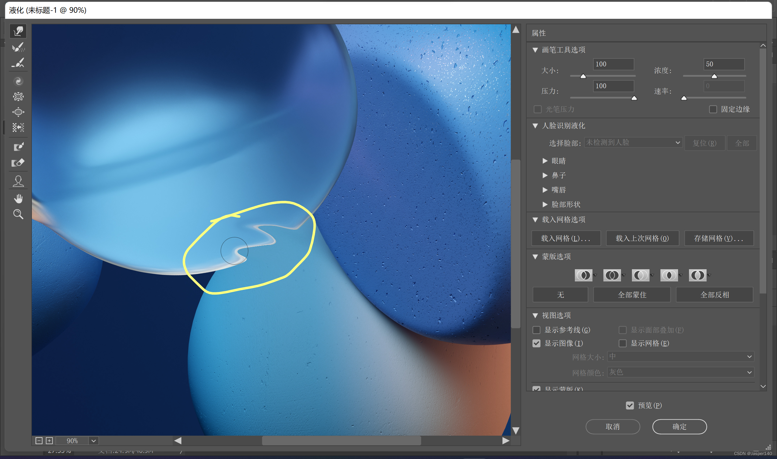
Task: Expand the 鼻子 section
Action: coord(545,175)
